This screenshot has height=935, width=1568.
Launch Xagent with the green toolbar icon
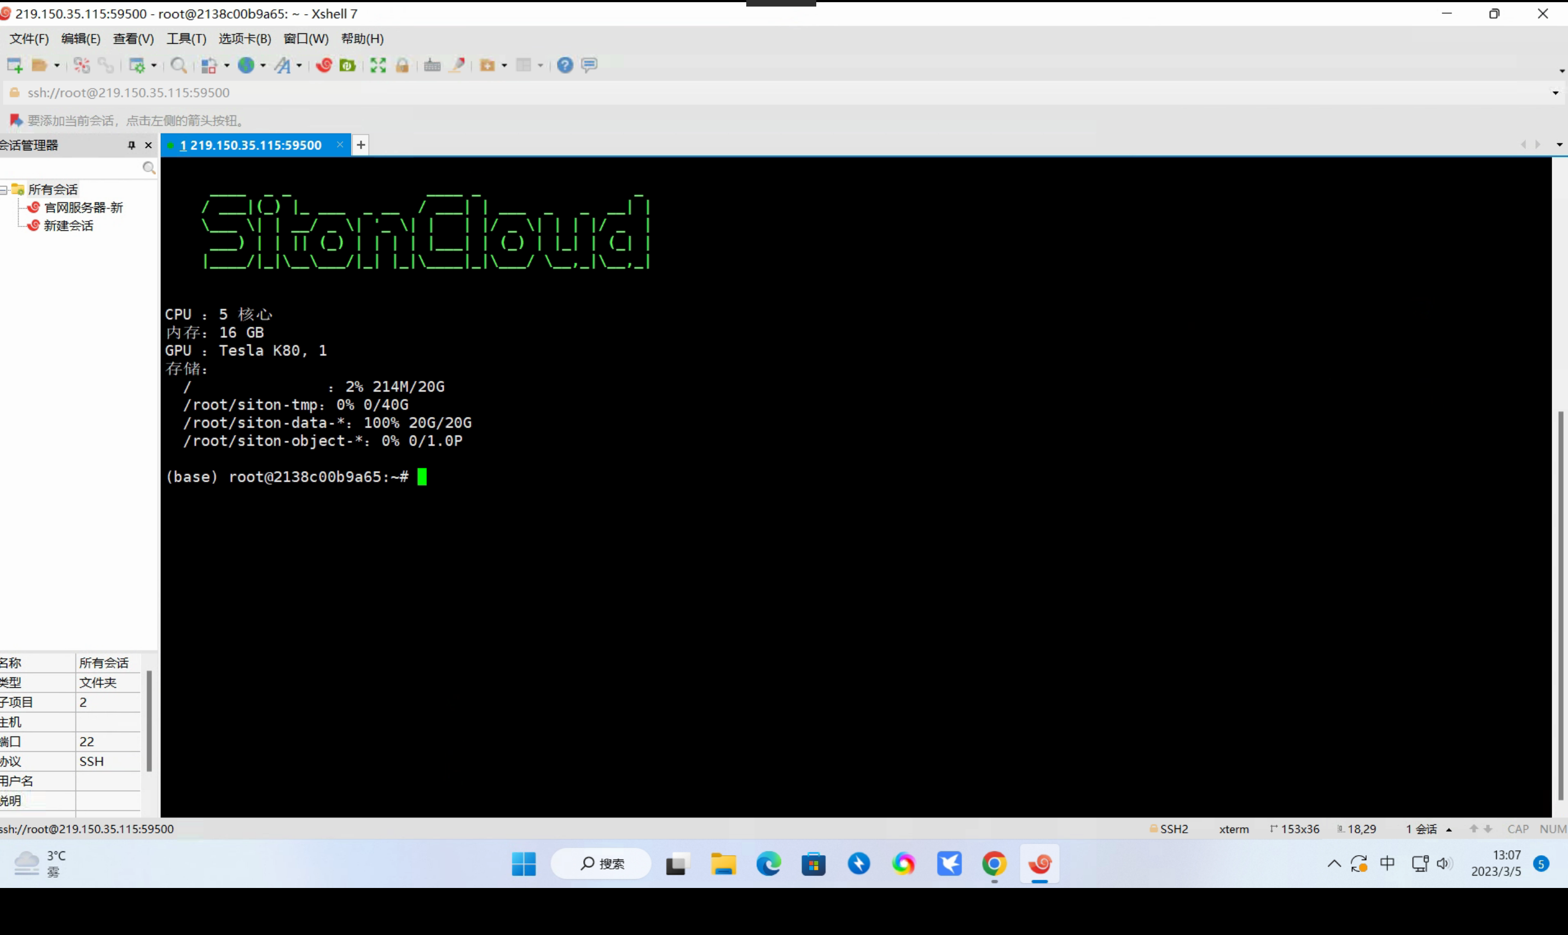pos(347,65)
